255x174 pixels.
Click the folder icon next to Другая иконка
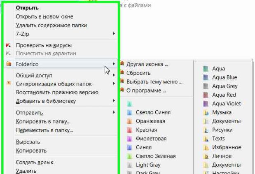(x=122, y=63)
